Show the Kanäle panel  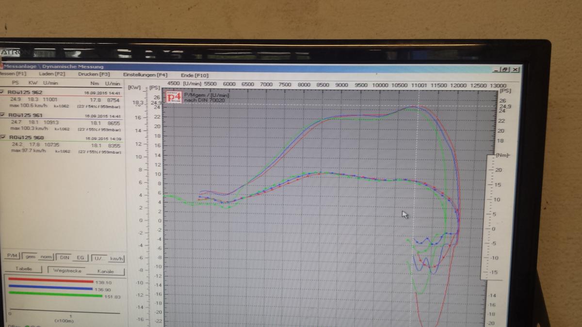point(105,271)
